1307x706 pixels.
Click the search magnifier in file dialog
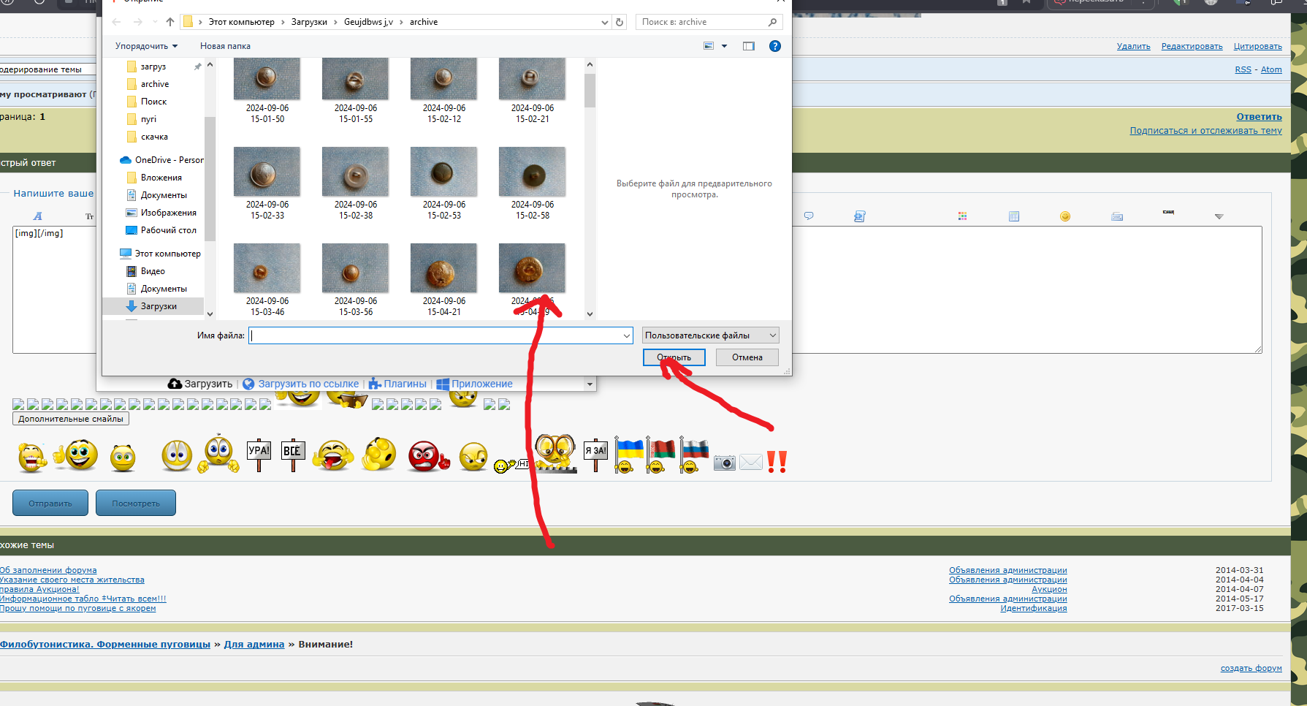coord(772,22)
